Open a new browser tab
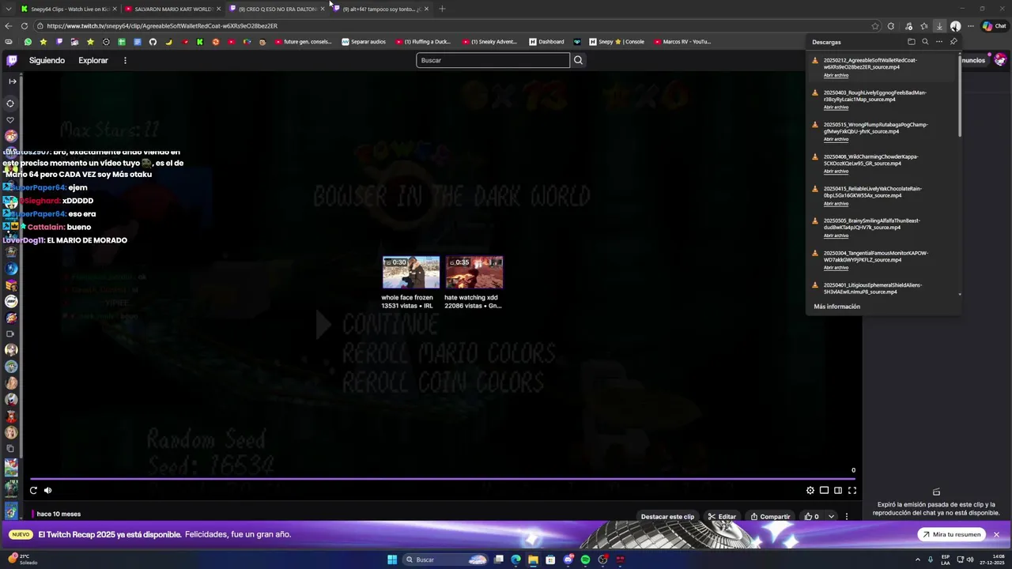Viewport: 1012px width, 569px height. [442, 9]
